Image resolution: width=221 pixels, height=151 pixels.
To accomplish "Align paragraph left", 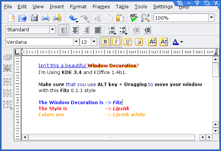I will 64,30.
